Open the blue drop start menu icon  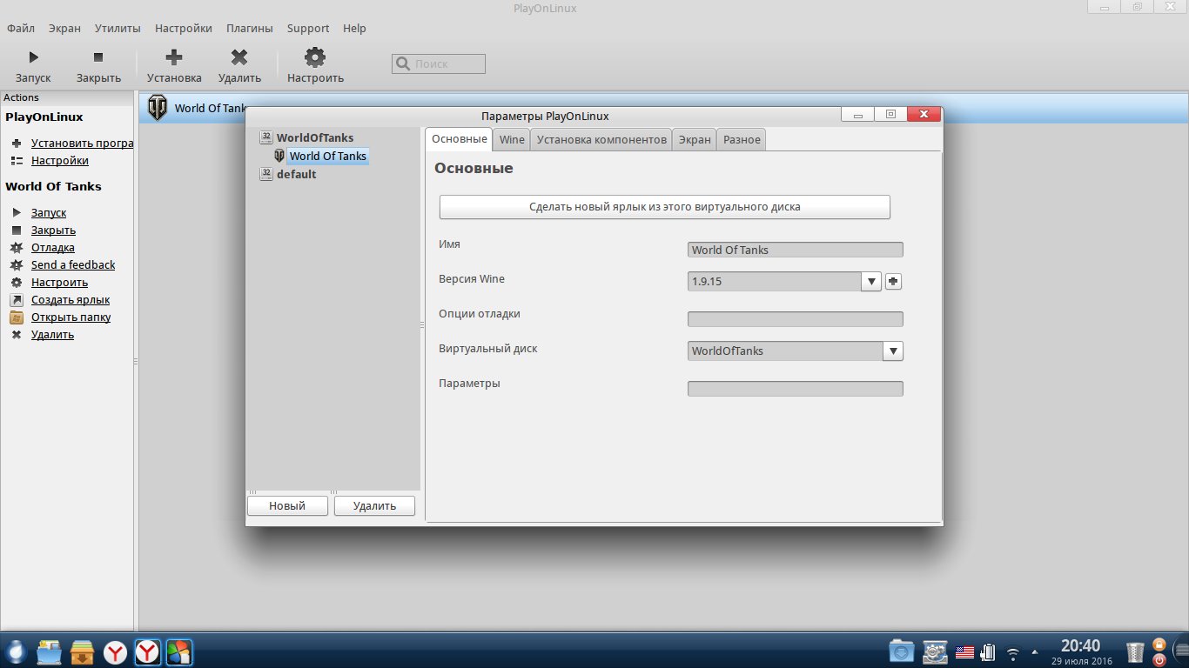pyautogui.click(x=17, y=651)
